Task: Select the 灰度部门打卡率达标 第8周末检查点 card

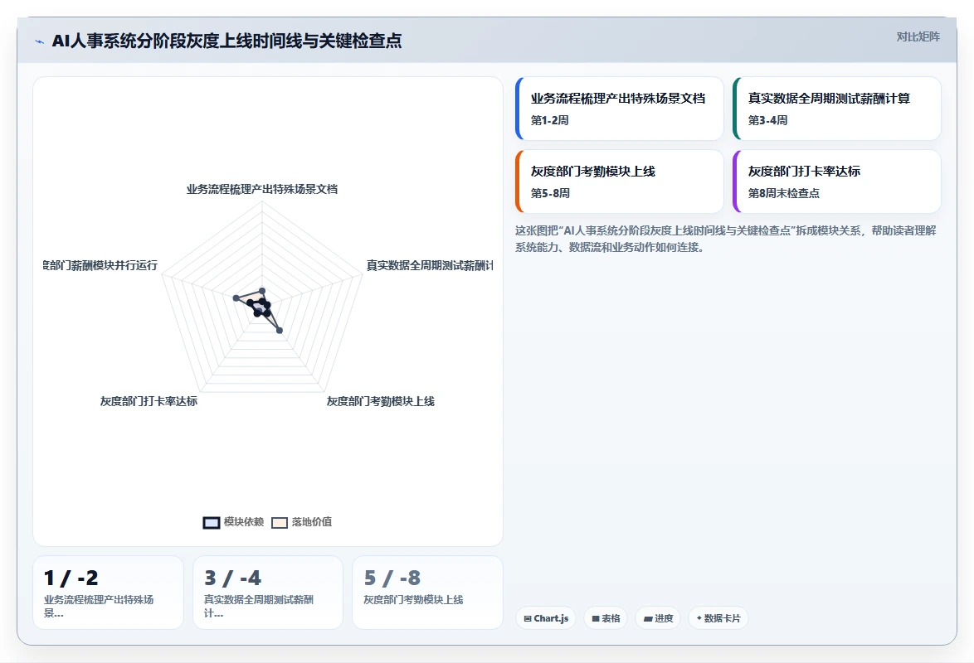Action: pos(837,181)
